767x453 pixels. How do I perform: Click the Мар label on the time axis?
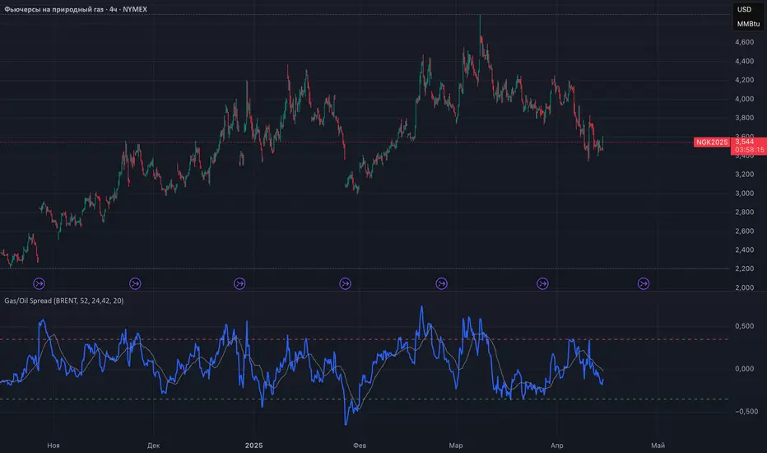[x=455, y=445]
